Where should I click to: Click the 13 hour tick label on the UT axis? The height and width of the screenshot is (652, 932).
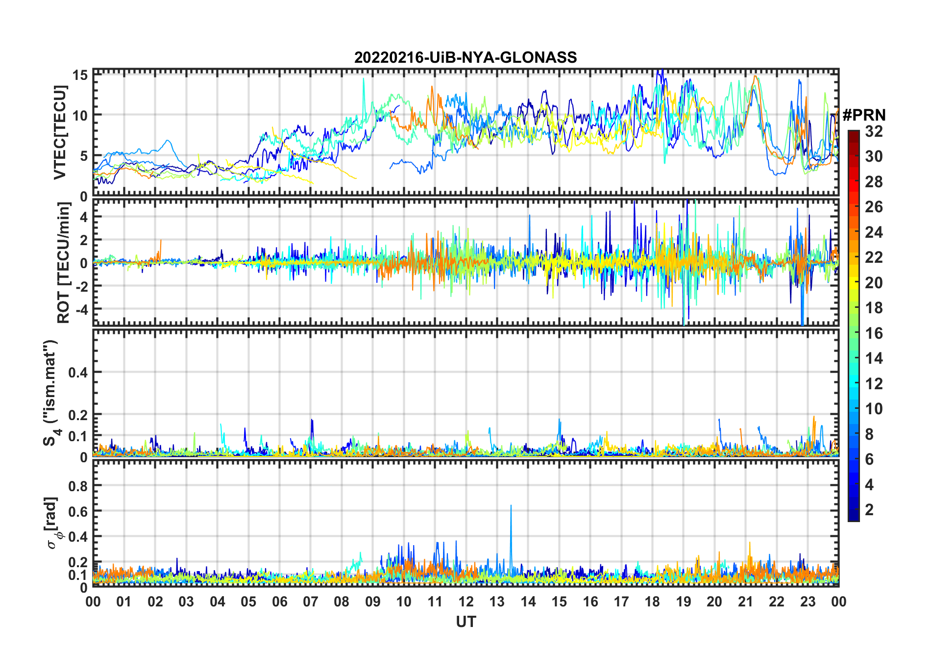(497, 602)
